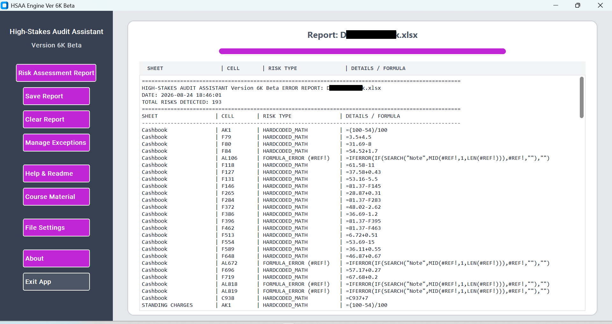Click the CELL column header
Screen dimensions: 612x324
(233, 68)
